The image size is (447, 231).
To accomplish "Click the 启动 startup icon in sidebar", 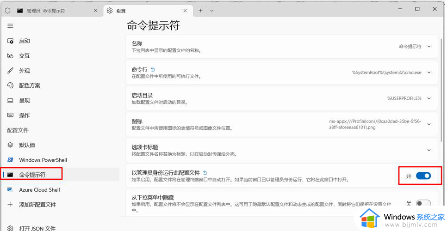I will [10, 41].
